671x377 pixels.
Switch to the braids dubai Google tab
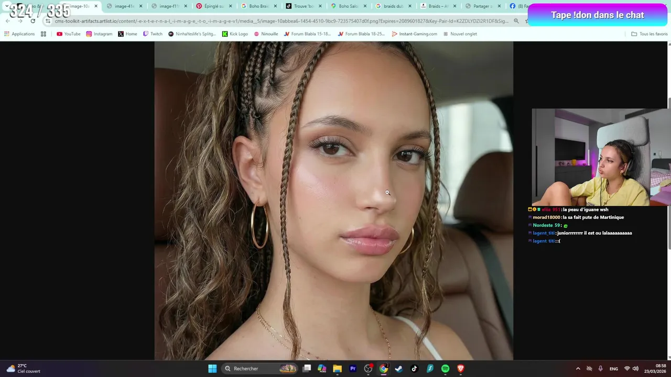393,6
